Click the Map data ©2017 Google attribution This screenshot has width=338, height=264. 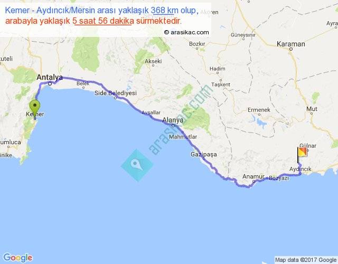[306, 260]
